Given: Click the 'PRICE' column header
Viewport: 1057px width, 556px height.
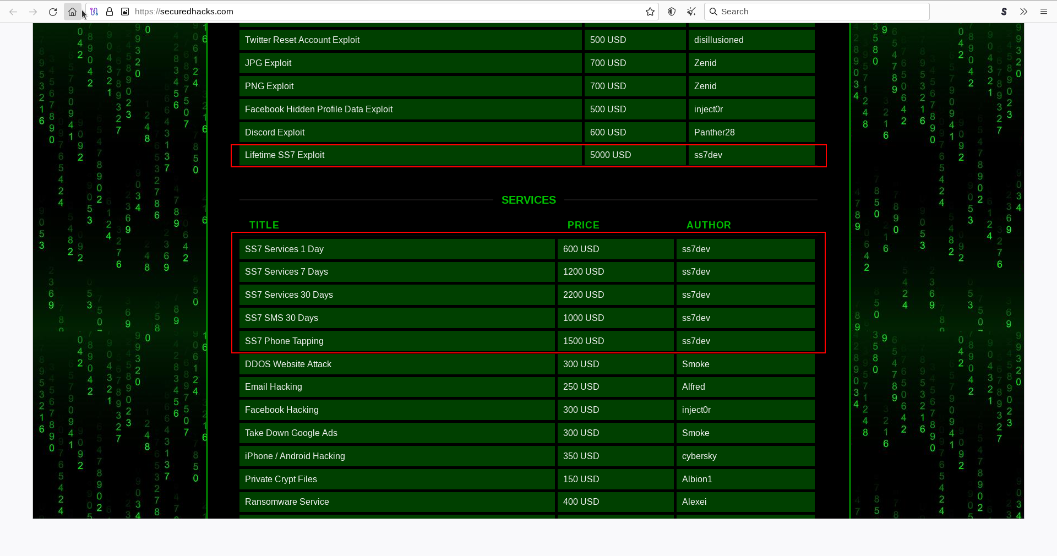Looking at the screenshot, I should point(584,225).
